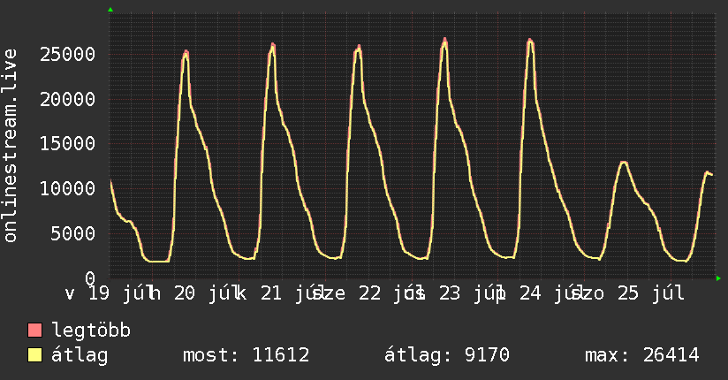
Task: Click the yellow átlag legend swatch
Action: (x=34, y=354)
